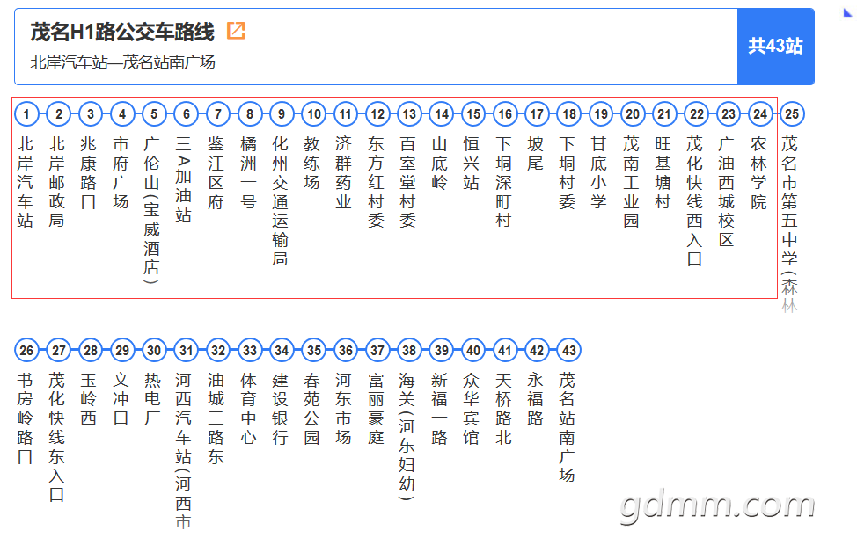The width and height of the screenshot is (857, 560).
Task: Click the 教练场 stop name
Action: 311,164
